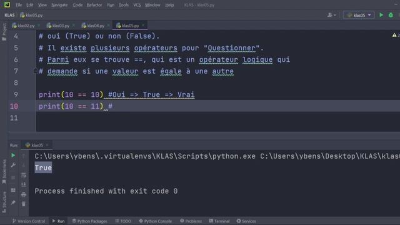The height and width of the screenshot is (225, 400).
Task: Open the Edit menu
Action: tap(29, 5)
